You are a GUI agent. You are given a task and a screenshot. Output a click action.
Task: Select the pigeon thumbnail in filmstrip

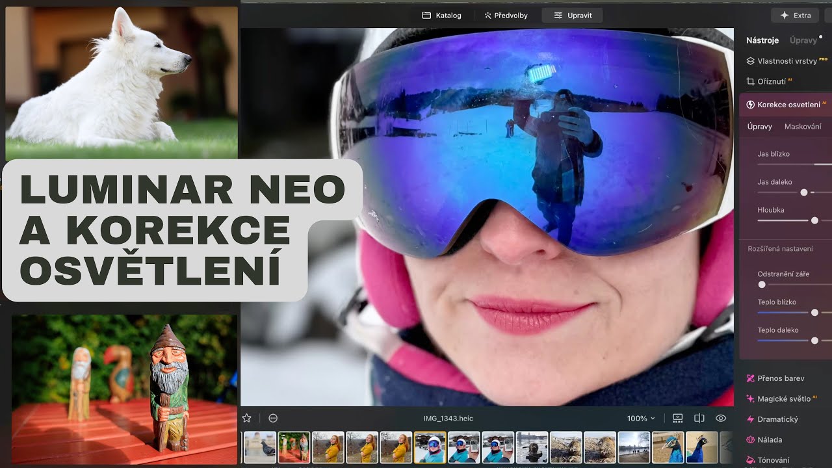260,447
